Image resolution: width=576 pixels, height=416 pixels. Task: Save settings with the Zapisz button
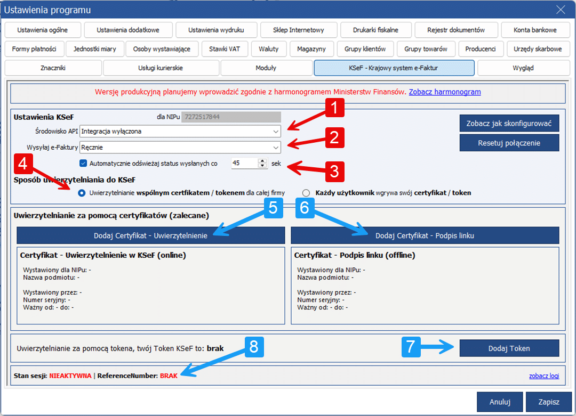pyautogui.click(x=548, y=402)
